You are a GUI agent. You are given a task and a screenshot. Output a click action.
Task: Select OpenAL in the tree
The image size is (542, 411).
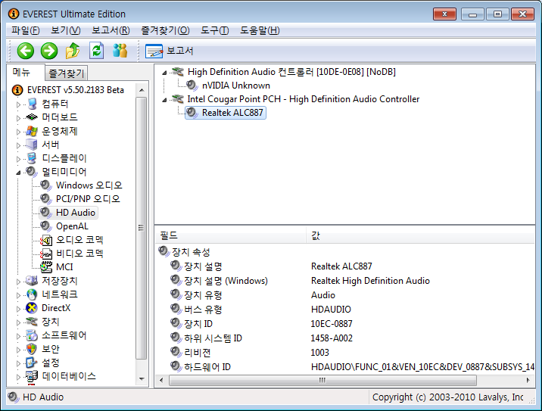(x=72, y=226)
